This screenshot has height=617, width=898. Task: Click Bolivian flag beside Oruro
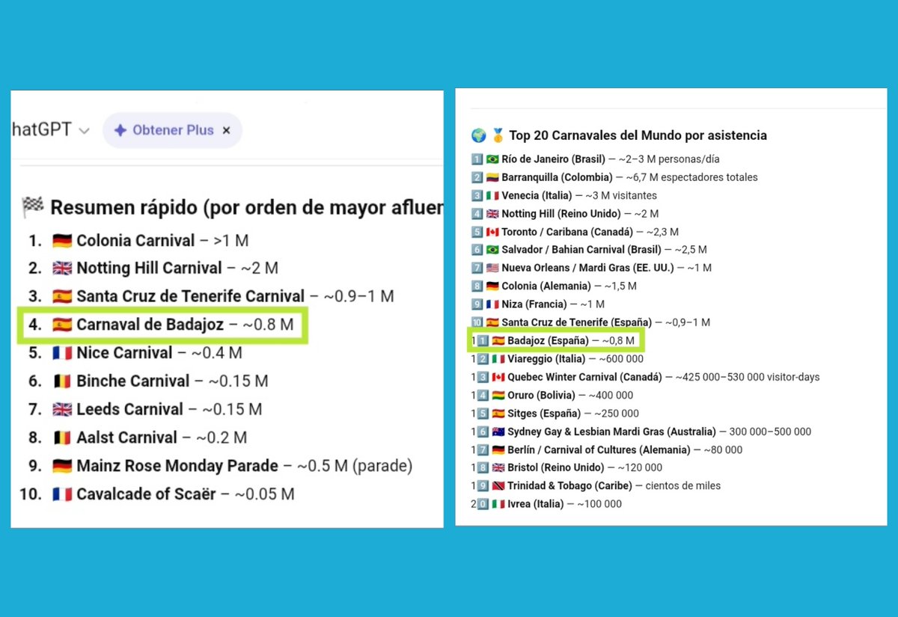pos(499,395)
